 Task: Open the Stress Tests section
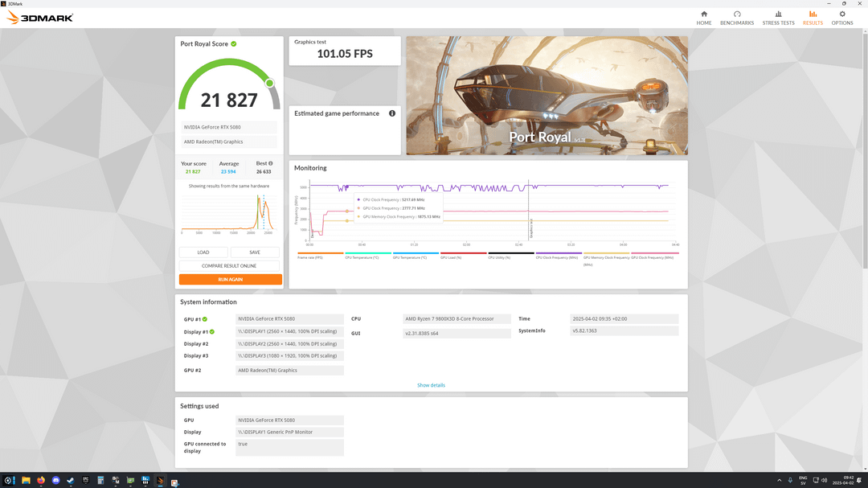pyautogui.click(x=778, y=18)
